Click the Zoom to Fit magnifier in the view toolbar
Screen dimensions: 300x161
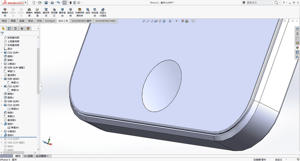pos(143,21)
